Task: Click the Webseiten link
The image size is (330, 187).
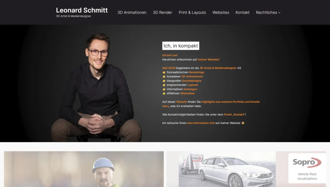Action: click(x=188, y=93)
